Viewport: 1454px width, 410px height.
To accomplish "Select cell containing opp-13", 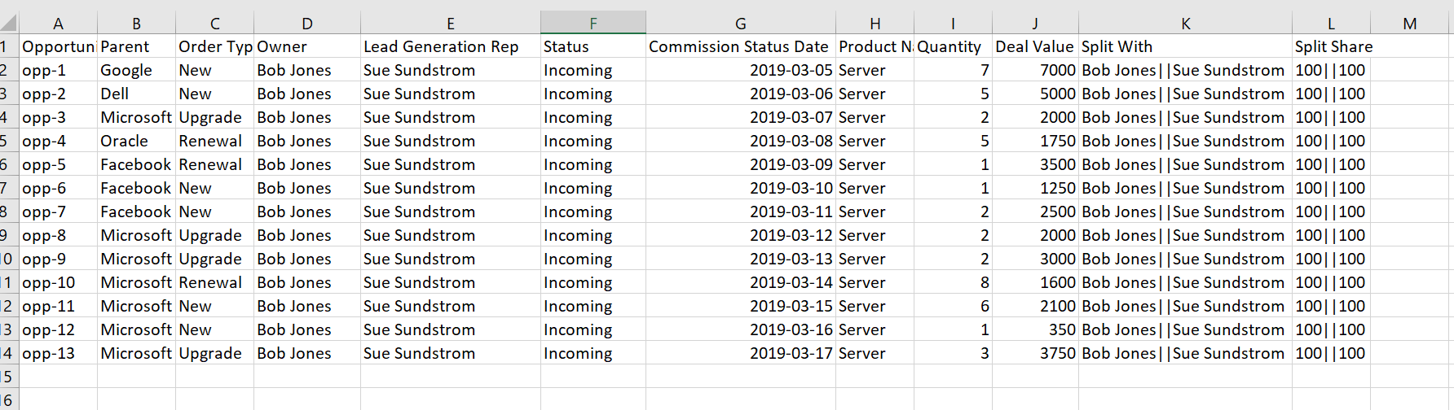I will [58, 353].
